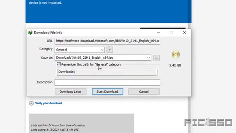Image resolution: width=236 pixels, height=133 pixels.
Task: Click the URL field with the ISO link
Action: tap(107, 41)
